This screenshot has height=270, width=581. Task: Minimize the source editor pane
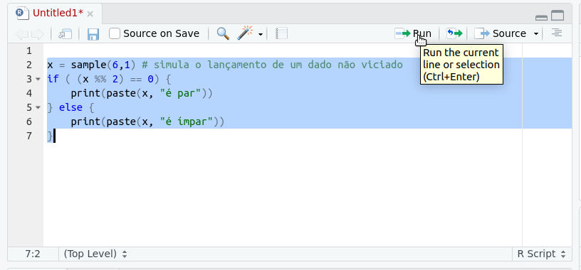tap(541, 17)
